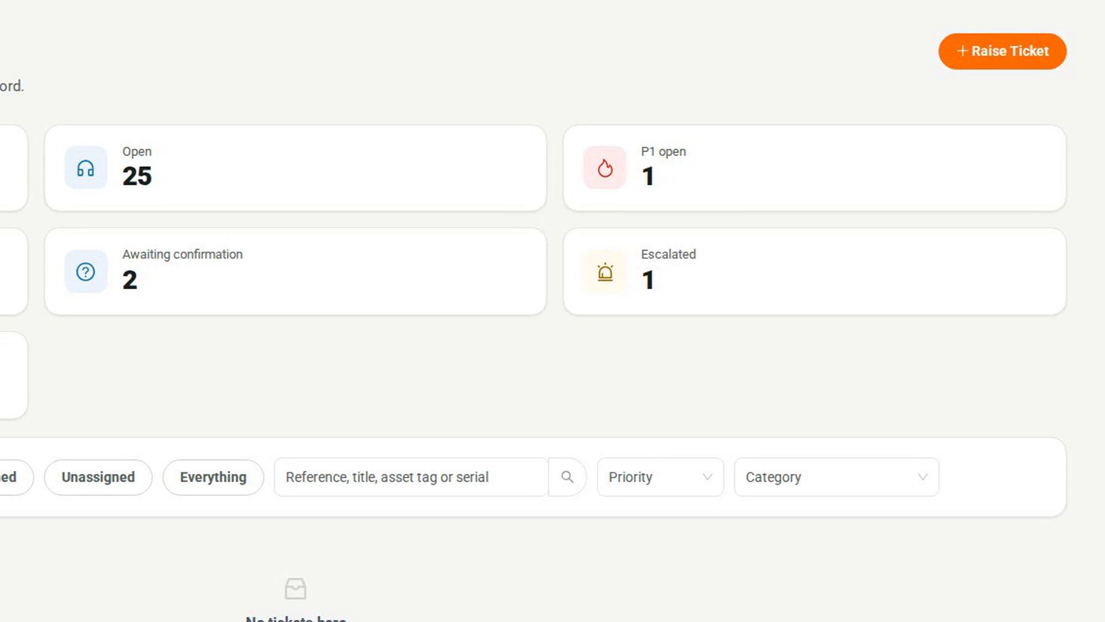The height and width of the screenshot is (622, 1105).
Task: Select the Unassigned filter pill
Action: 98,477
